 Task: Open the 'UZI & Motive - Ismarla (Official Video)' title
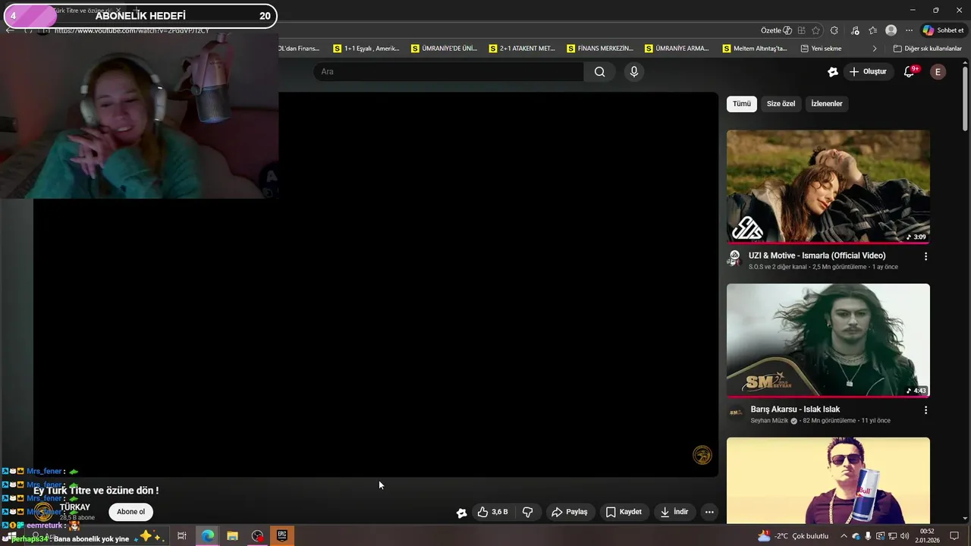click(817, 256)
